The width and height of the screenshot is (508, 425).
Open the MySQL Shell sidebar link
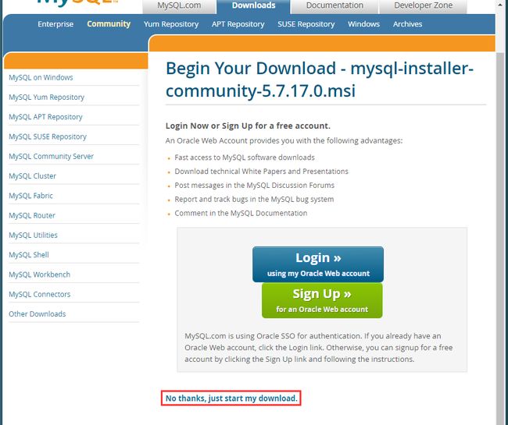(29, 255)
